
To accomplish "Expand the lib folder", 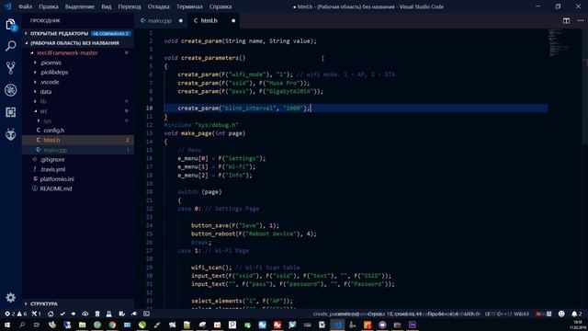I will (x=43, y=101).
